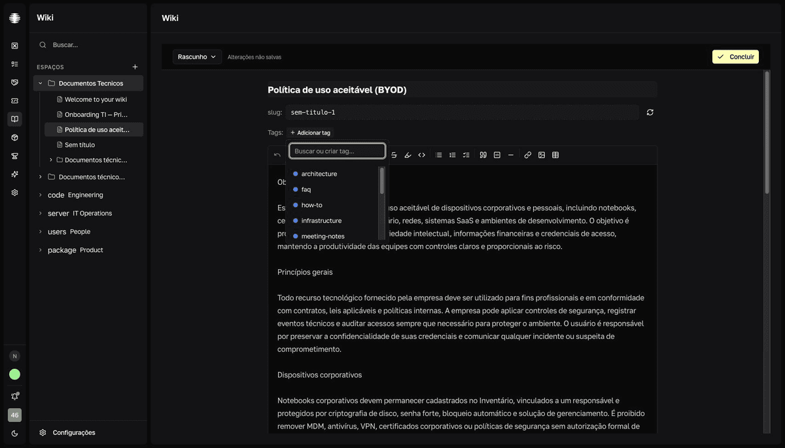This screenshot has width=785, height=448.
Task: Expand the nested Documentos técnic... subfolder
Action: coord(51,160)
